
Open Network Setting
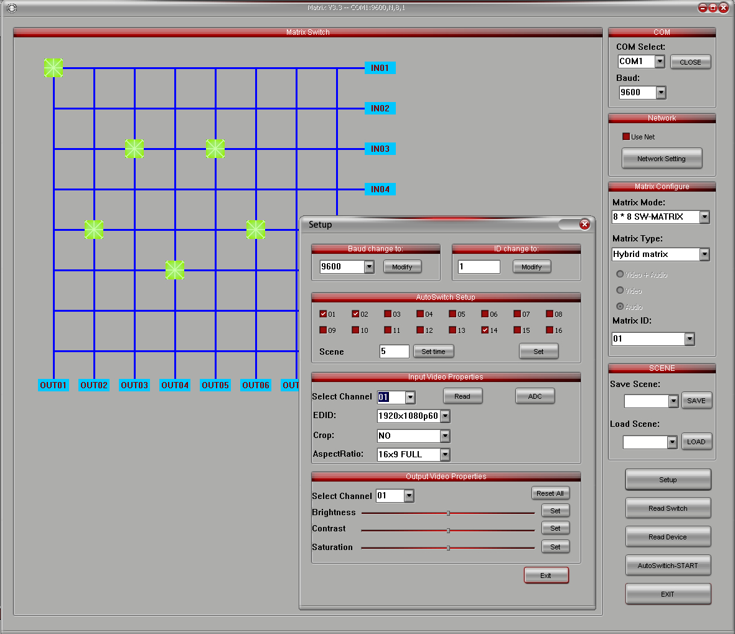tap(662, 159)
